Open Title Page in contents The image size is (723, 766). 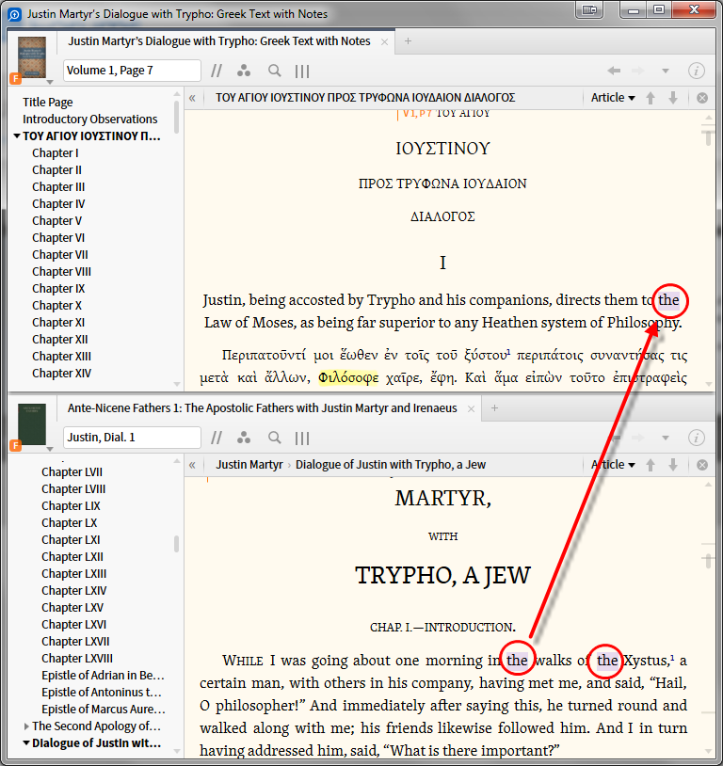[47, 102]
